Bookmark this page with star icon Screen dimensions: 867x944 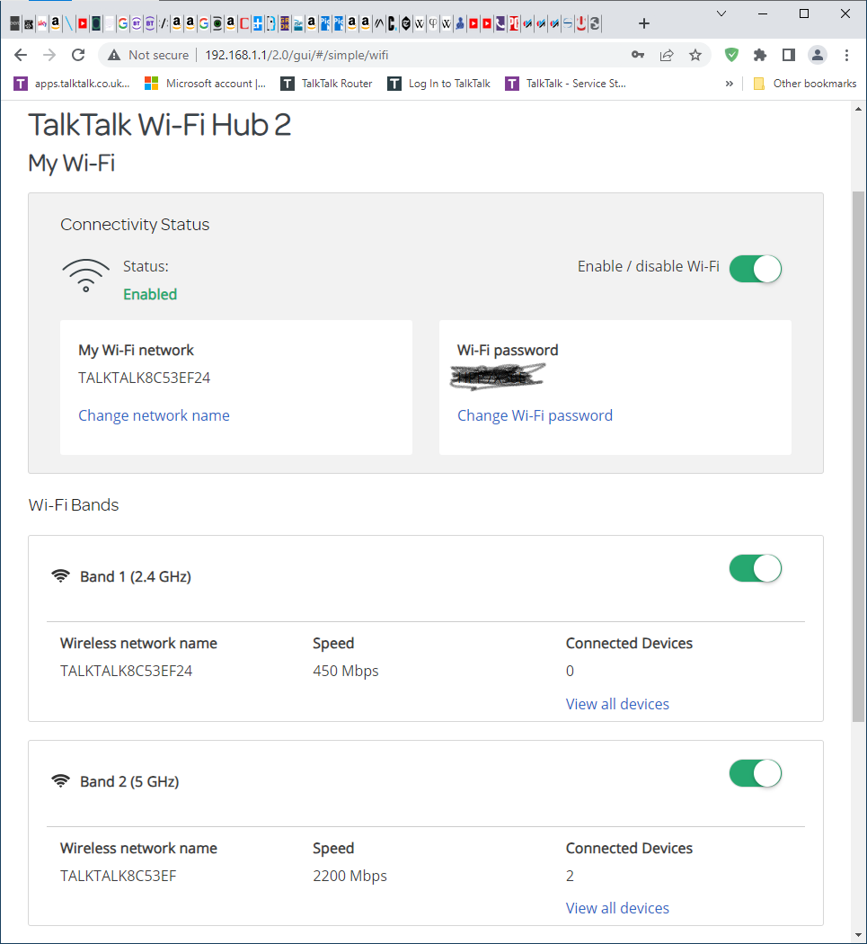tap(694, 55)
